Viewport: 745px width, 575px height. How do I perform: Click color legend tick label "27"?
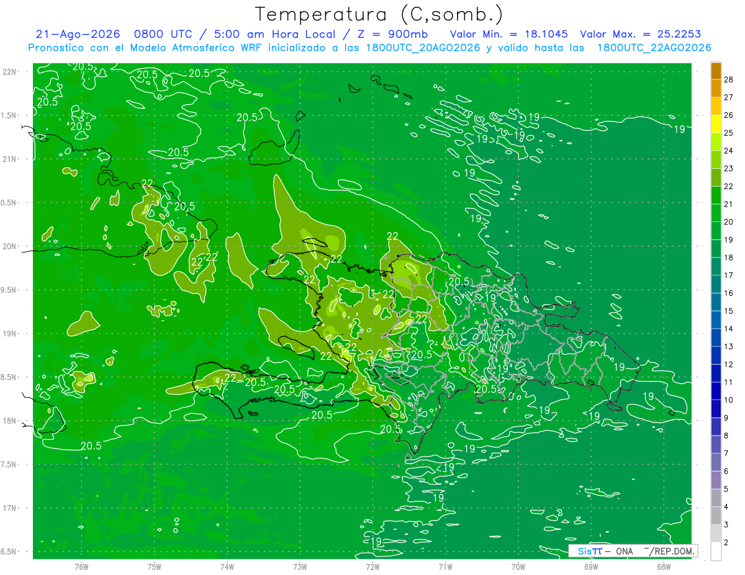pyautogui.click(x=729, y=97)
